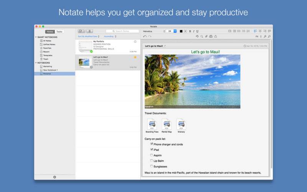
Task: Select New Notebook 1
Action: tap(49, 70)
